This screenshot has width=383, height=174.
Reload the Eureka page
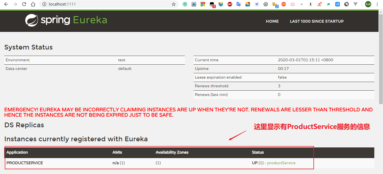coord(24,4)
